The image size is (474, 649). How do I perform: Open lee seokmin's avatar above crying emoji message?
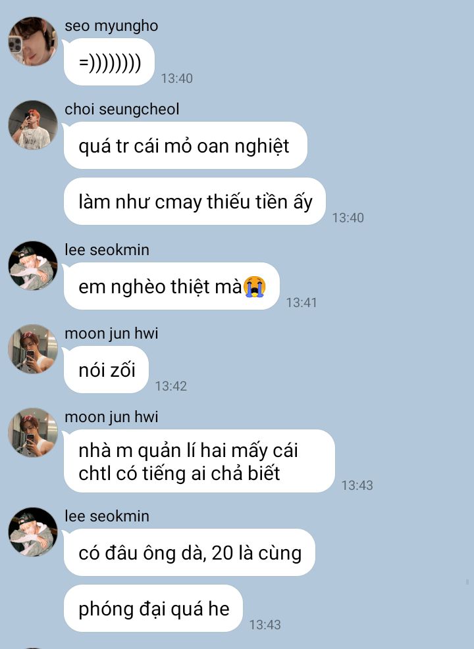pyautogui.click(x=33, y=265)
